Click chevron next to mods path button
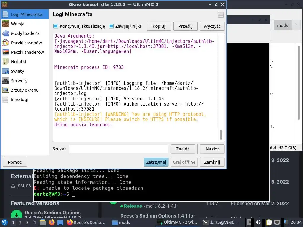Image resolution: width=303 pixels, height=227 pixels. pos(296,25)
